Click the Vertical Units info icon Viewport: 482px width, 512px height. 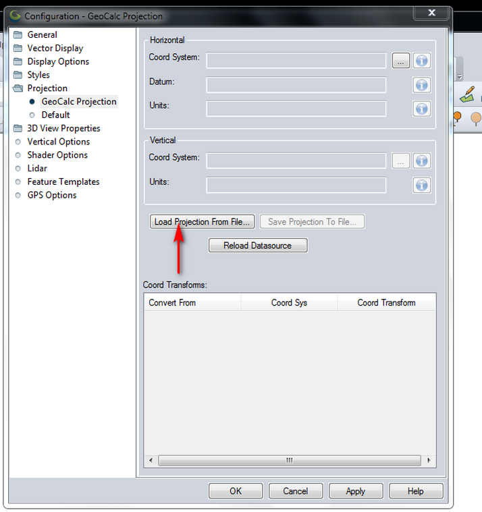421,185
